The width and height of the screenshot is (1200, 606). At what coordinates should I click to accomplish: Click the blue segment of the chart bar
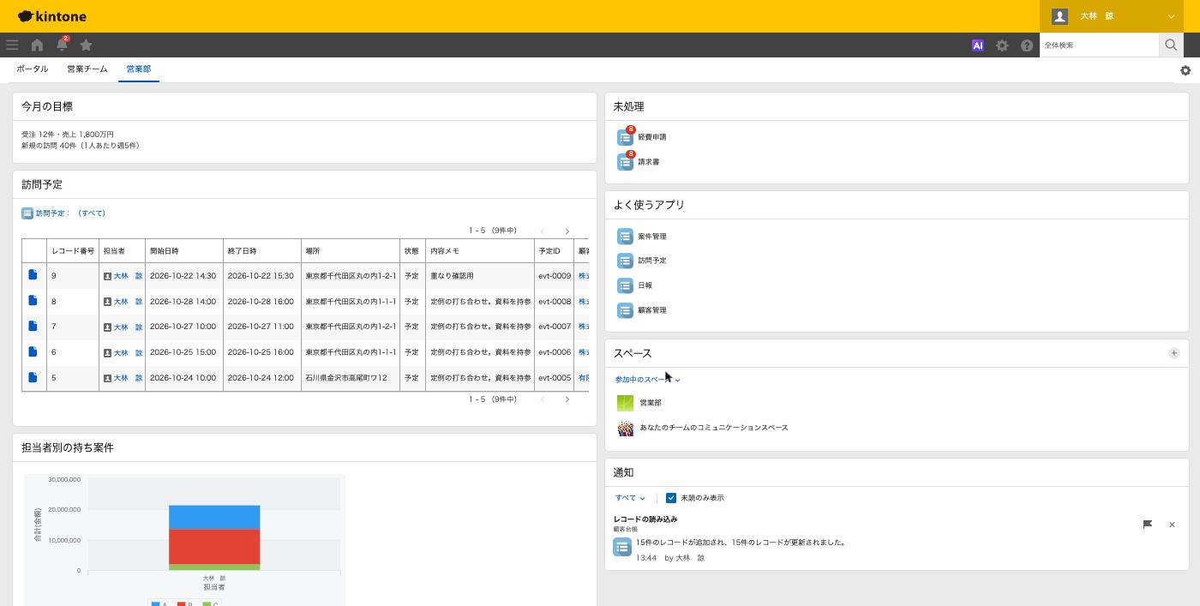pyautogui.click(x=214, y=517)
